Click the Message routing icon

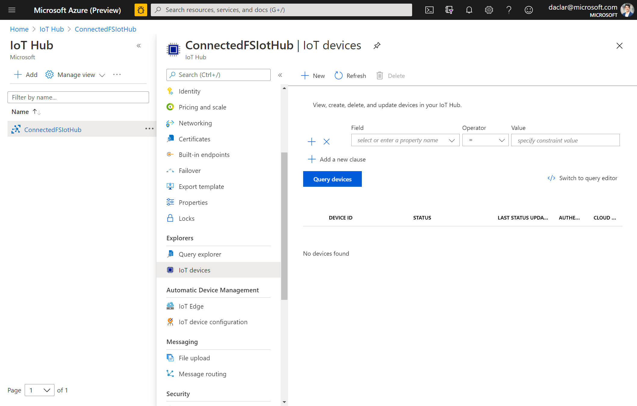click(x=171, y=374)
